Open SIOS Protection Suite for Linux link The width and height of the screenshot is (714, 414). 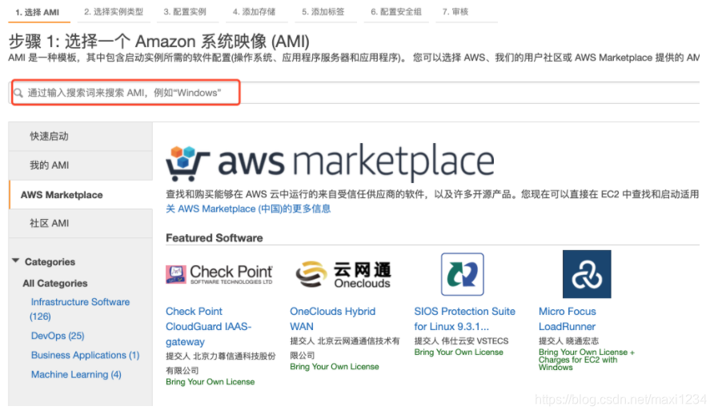(x=464, y=319)
